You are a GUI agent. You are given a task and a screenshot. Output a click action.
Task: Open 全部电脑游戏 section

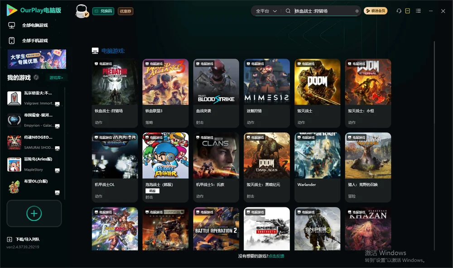coord(28,25)
